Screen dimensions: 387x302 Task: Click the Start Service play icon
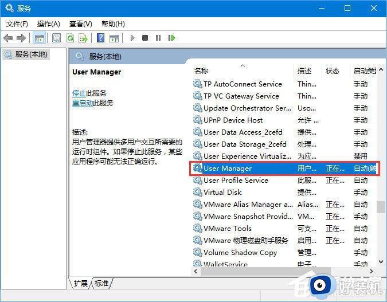(x=132, y=38)
